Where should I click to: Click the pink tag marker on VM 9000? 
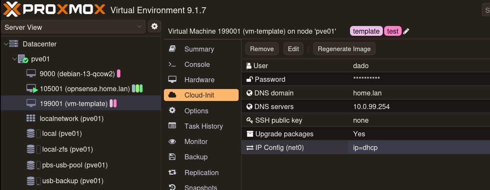pyautogui.click(x=118, y=74)
